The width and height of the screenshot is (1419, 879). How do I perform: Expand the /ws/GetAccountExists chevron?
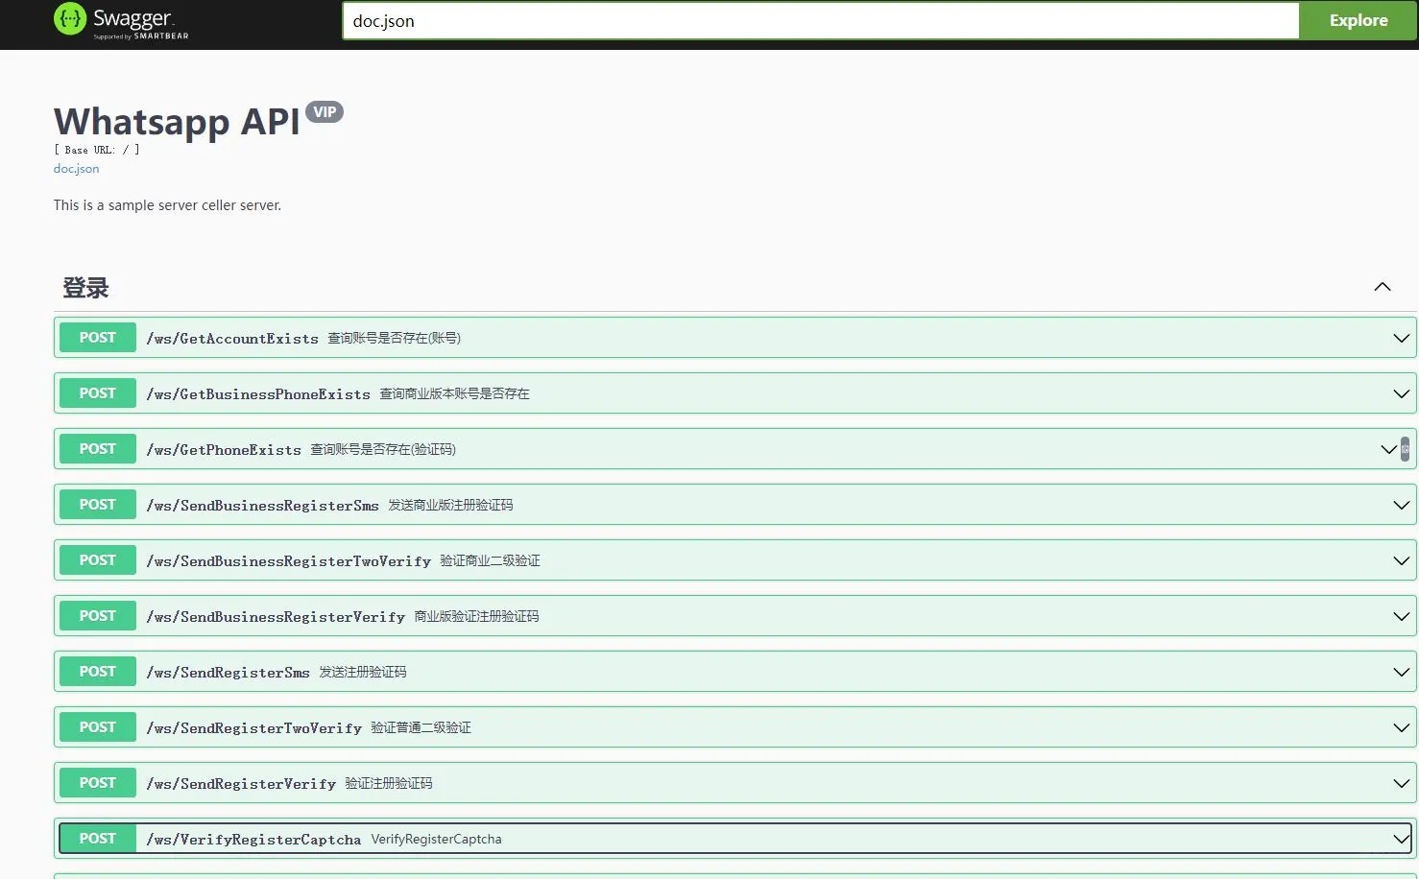[x=1401, y=338]
